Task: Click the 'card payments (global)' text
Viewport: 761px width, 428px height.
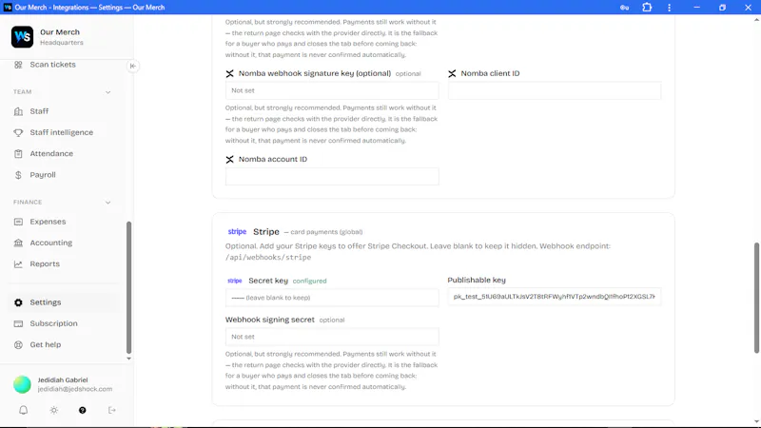Action: (x=326, y=232)
